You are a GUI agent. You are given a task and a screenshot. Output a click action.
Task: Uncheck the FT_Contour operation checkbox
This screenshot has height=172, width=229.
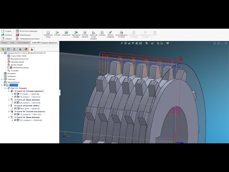click(x=15, y=94)
